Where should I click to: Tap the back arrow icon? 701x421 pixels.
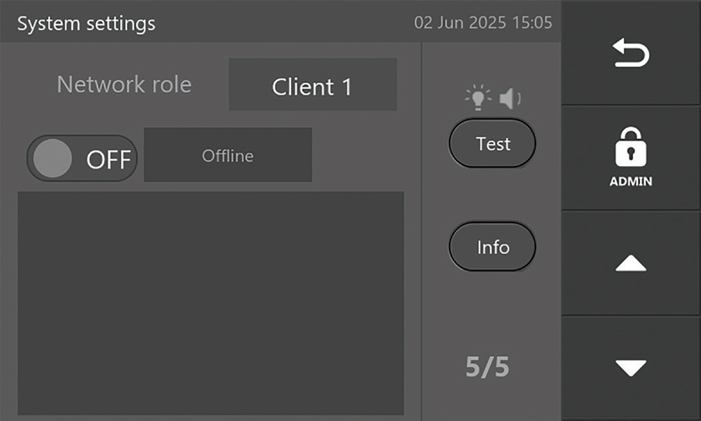631,54
